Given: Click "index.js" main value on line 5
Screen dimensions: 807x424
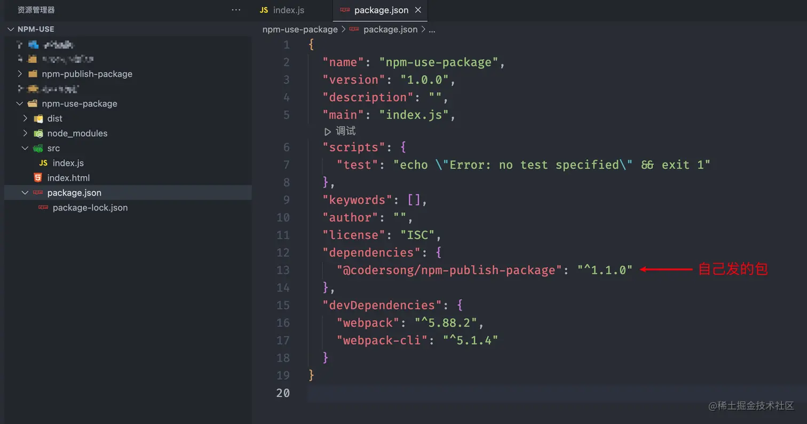Looking at the screenshot, I should pos(414,115).
